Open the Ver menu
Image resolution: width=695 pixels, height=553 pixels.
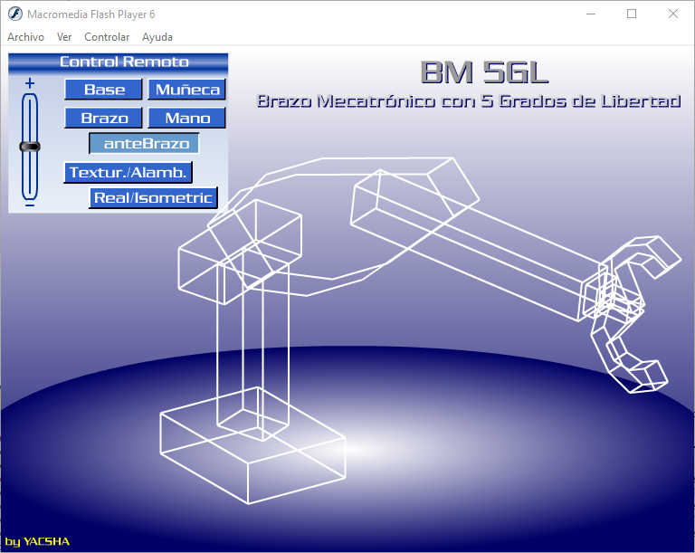click(64, 37)
